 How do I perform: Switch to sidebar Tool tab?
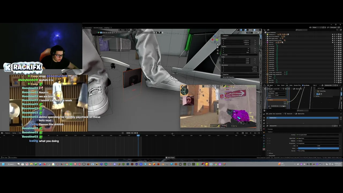pos(261,41)
